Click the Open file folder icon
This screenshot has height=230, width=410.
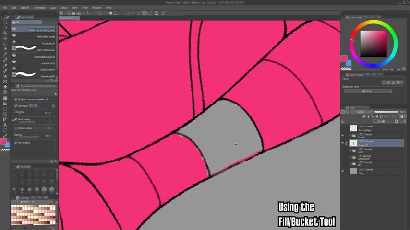tap(73, 13)
